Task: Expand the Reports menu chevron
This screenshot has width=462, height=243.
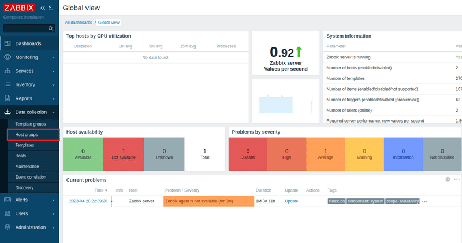Action: click(x=53, y=98)
